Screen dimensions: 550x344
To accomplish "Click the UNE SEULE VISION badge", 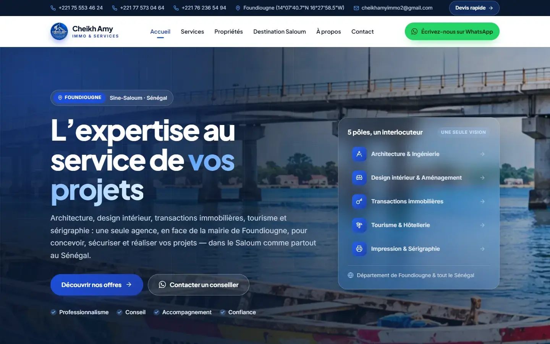I will pos(463,132).
